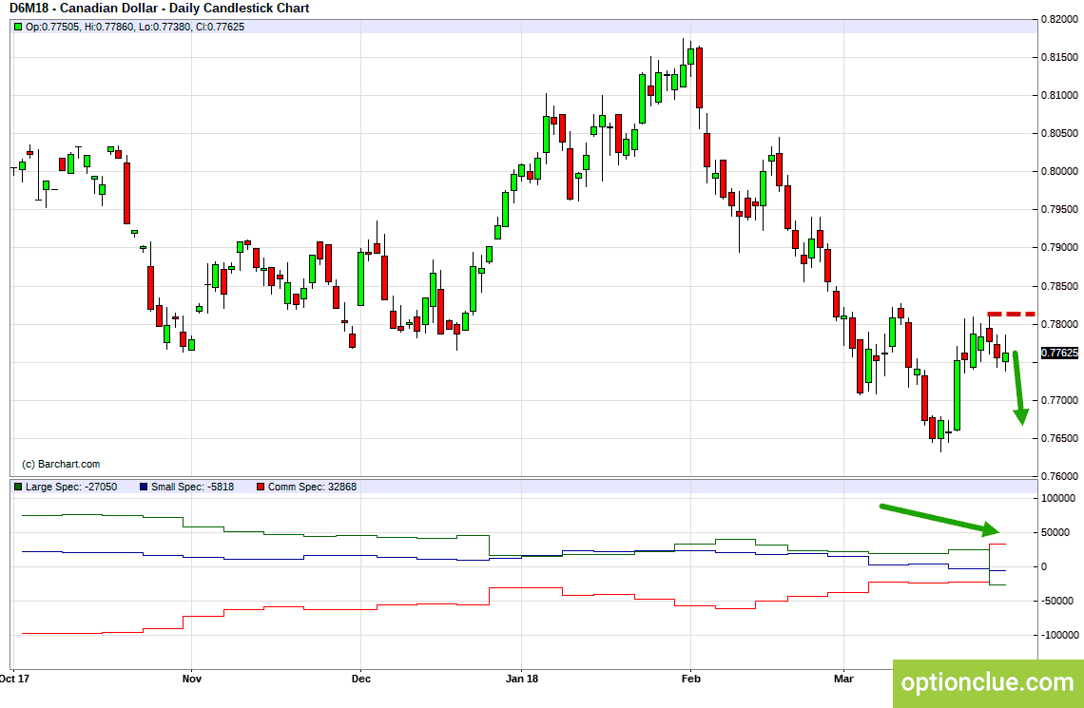Screen dimensions: 1084x708
Task: Click the Small Spec blue legend swatch
Action: click(144, 487)
